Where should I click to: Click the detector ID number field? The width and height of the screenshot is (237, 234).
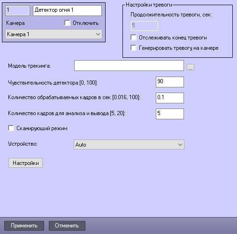coord(17,10)
